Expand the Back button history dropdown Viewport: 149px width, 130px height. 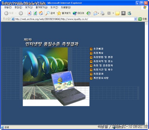(x=16, y=13)
